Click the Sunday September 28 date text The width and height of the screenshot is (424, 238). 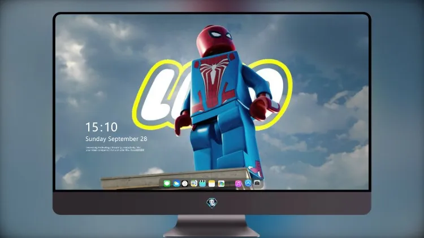point(116,139)
